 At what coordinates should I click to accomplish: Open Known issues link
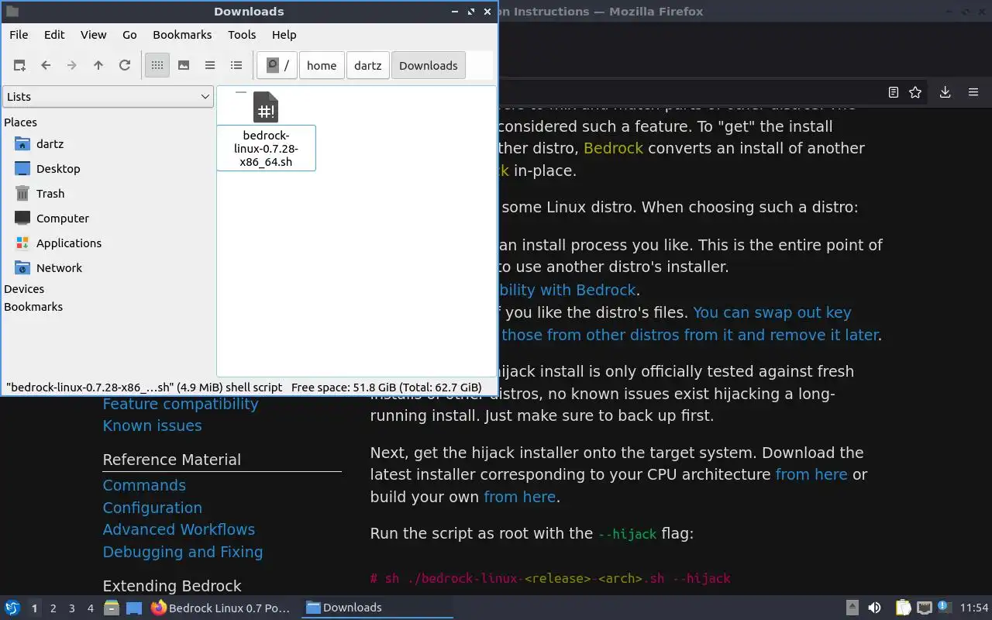click(x=152, y=425)
